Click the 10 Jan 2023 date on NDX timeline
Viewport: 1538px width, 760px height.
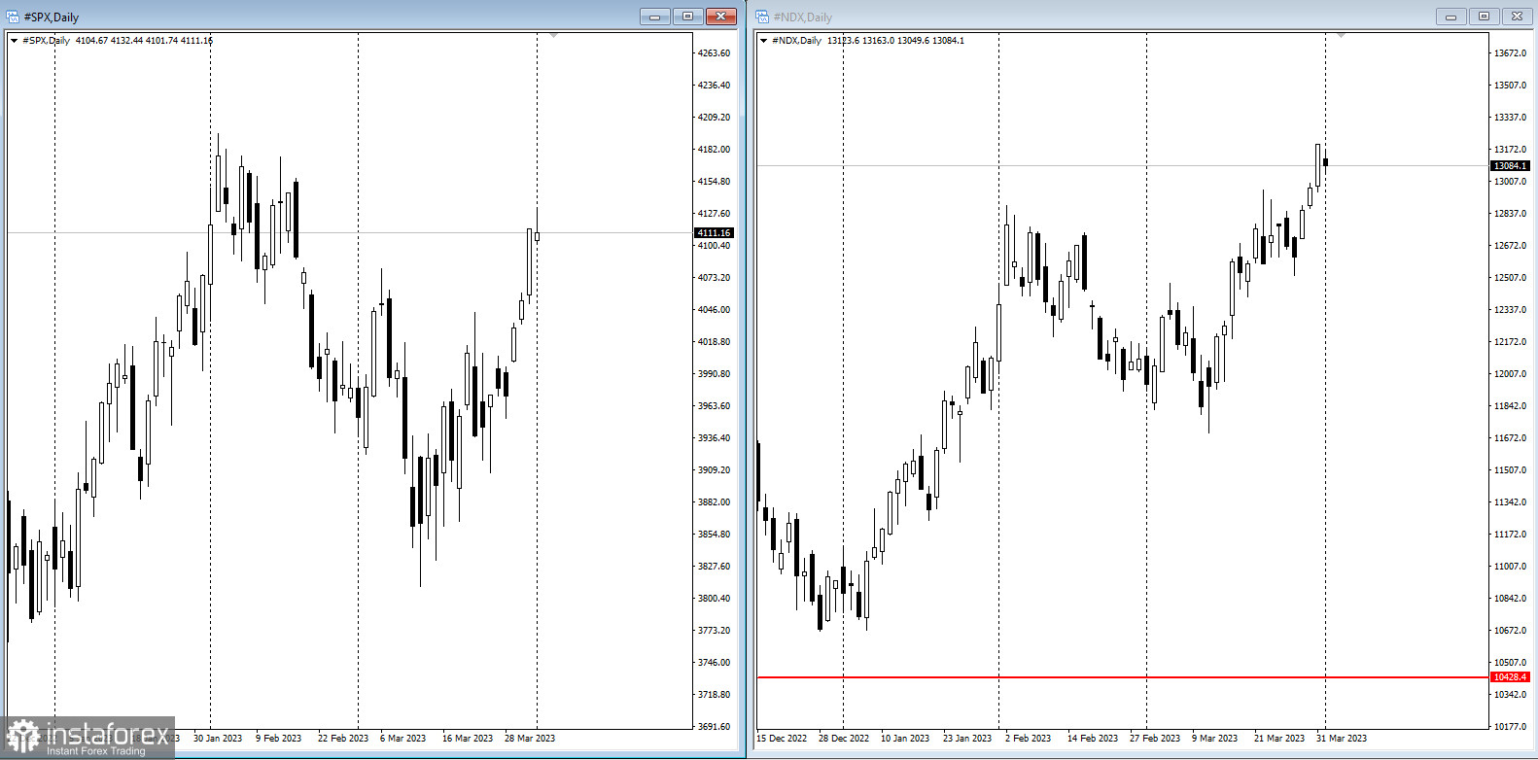pyautogui.click(x=905, y=739)
